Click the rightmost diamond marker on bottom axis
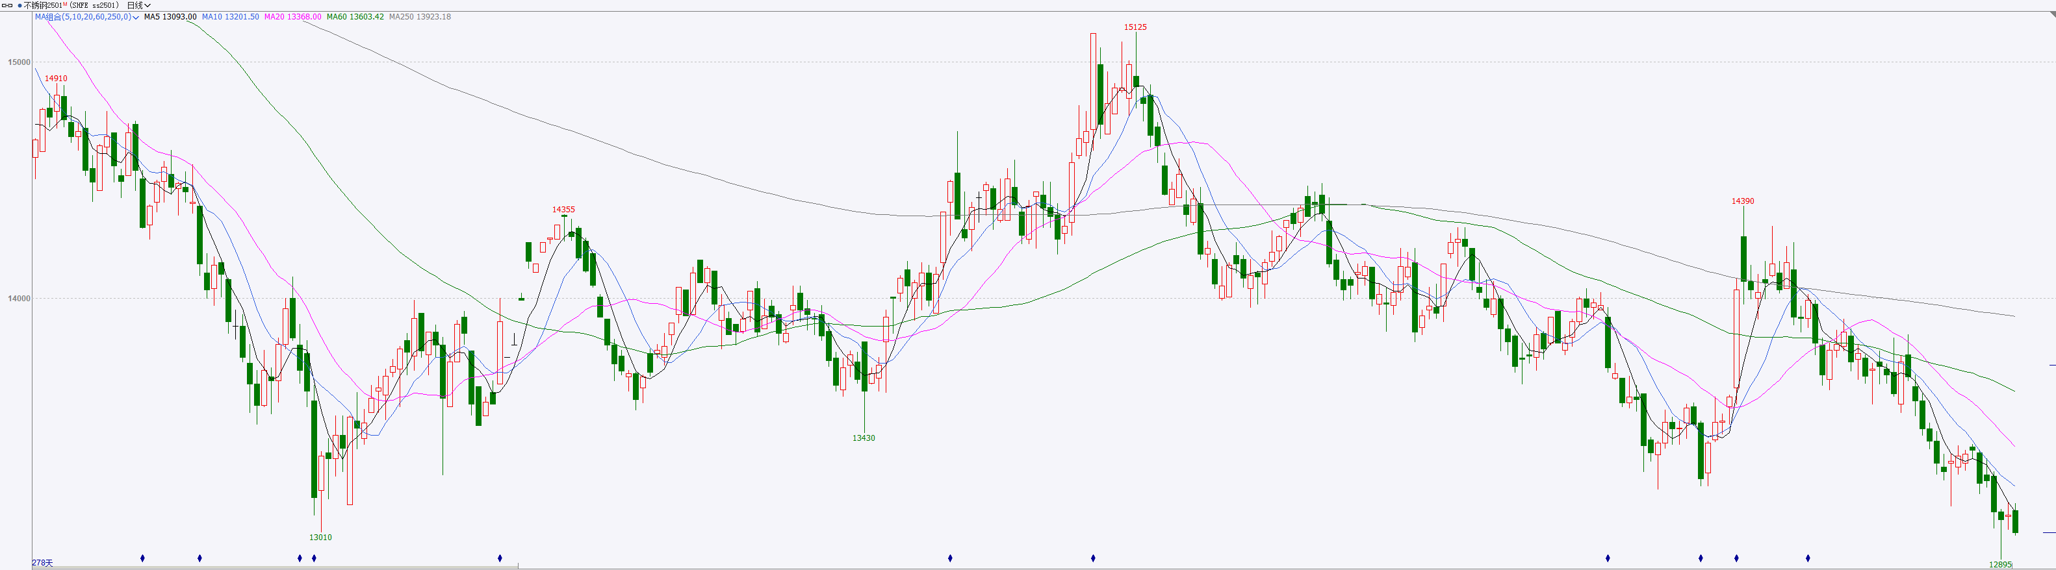 coord(1808,558)
